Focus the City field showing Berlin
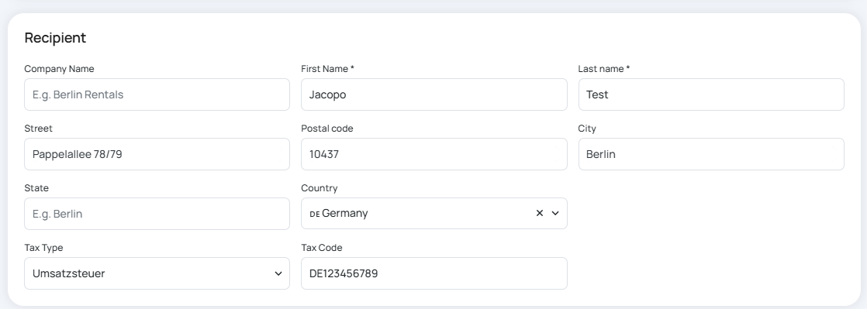 pyautogui.click(x=711, y=154)
